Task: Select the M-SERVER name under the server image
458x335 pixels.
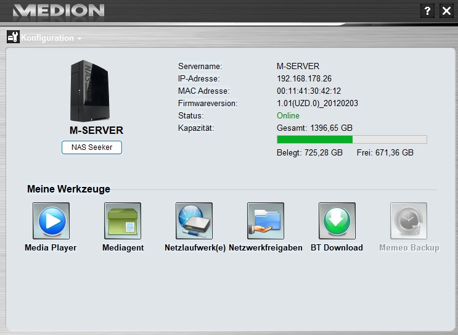Action: (96, 130)
